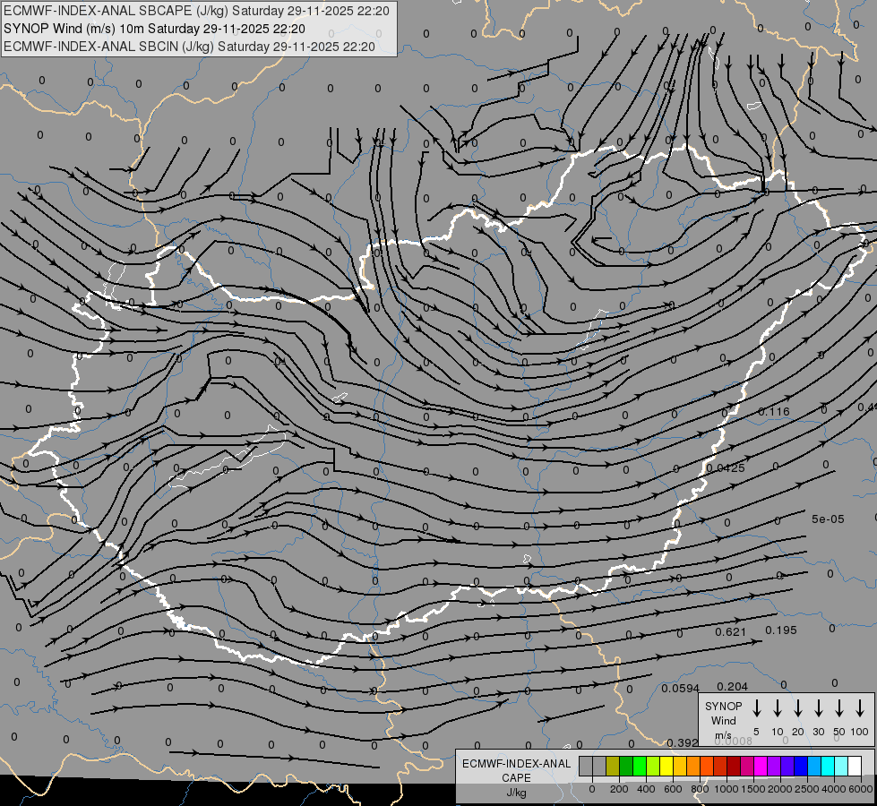Screen dimensions: 877x806
Task: Select the lime yellow-green CAPE legend swatch
Action: [653, 766]
